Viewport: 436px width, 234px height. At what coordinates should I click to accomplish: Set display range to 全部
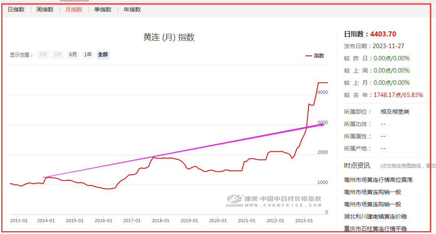click(103, 55)
